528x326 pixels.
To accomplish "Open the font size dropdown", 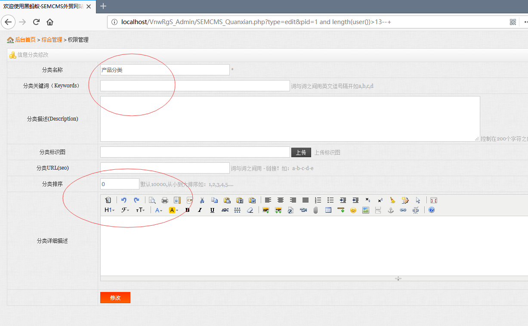I will (x=140, y=210).
